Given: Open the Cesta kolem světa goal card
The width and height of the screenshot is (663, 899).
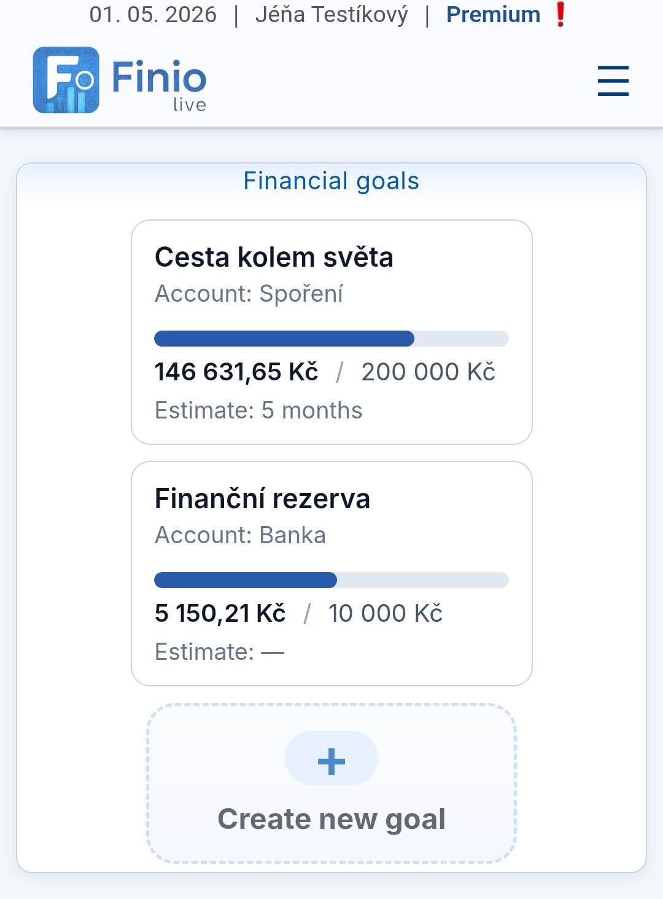Looking at the screenshot, I should click(331, 332).
